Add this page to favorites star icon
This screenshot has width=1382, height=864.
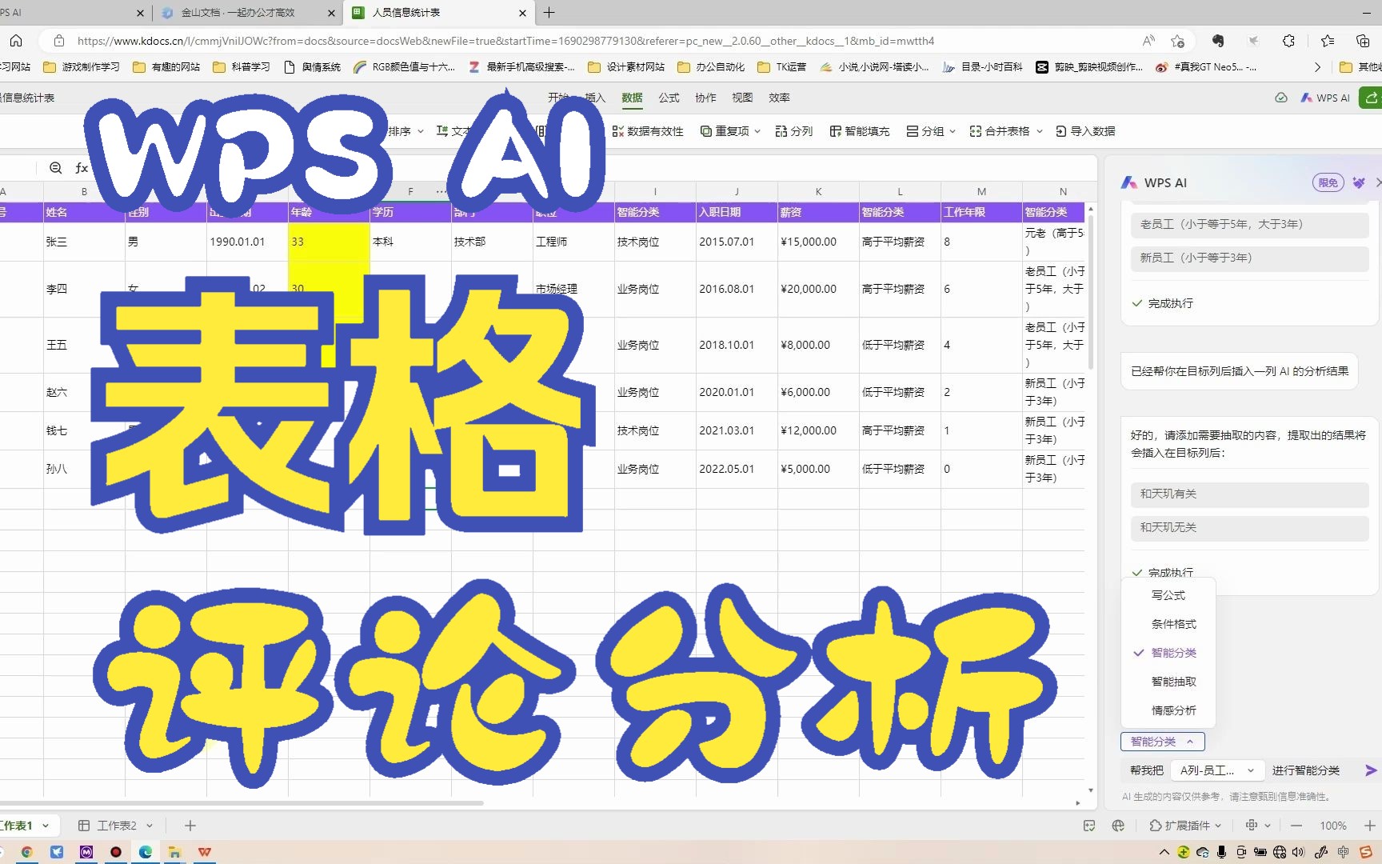click(1177, 41)
